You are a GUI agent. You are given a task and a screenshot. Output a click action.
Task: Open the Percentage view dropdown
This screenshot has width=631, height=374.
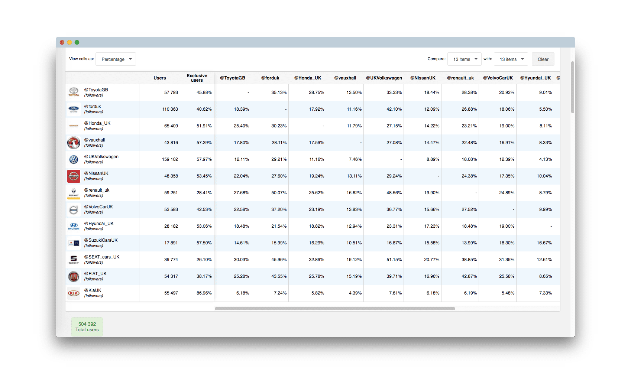tap(116, 59)
